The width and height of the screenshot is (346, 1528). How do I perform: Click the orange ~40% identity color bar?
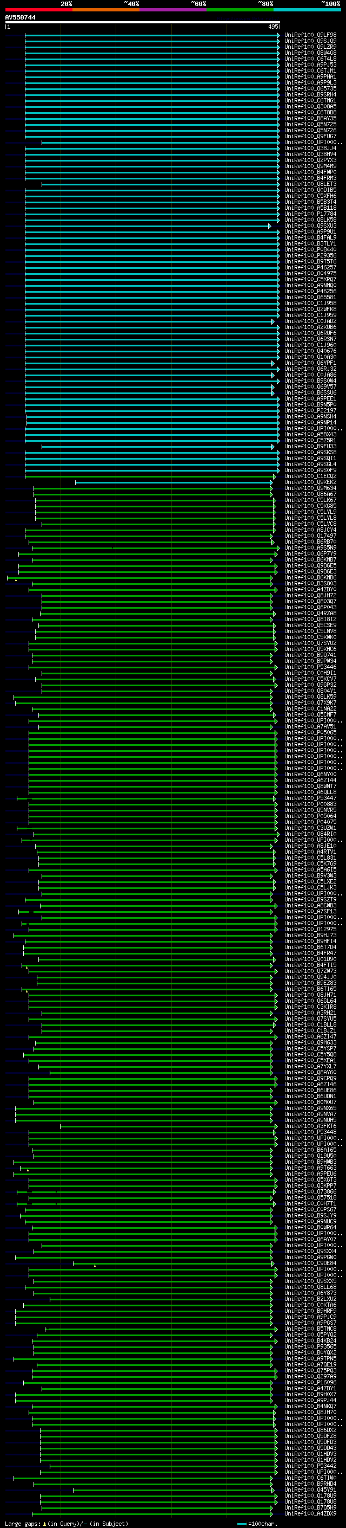pyautogui.click(x=106, y=10)
